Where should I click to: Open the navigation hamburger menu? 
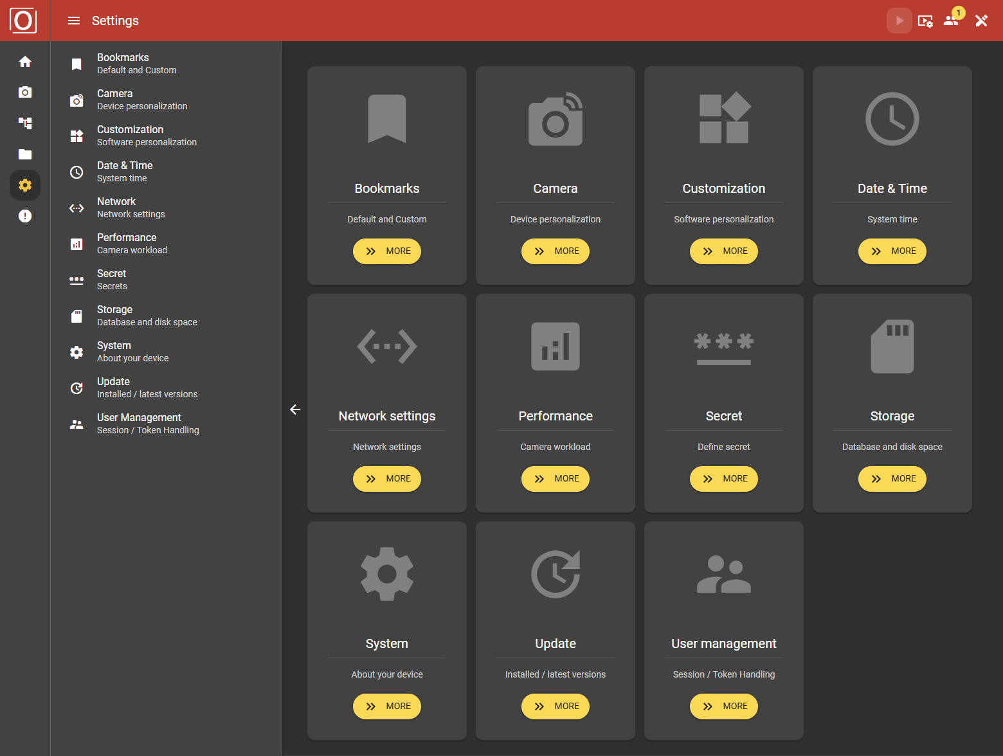[73, 21]
